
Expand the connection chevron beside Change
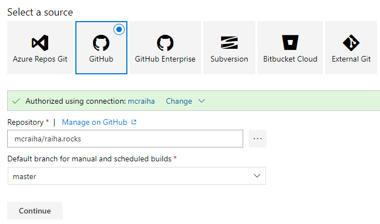click(202, 101)
